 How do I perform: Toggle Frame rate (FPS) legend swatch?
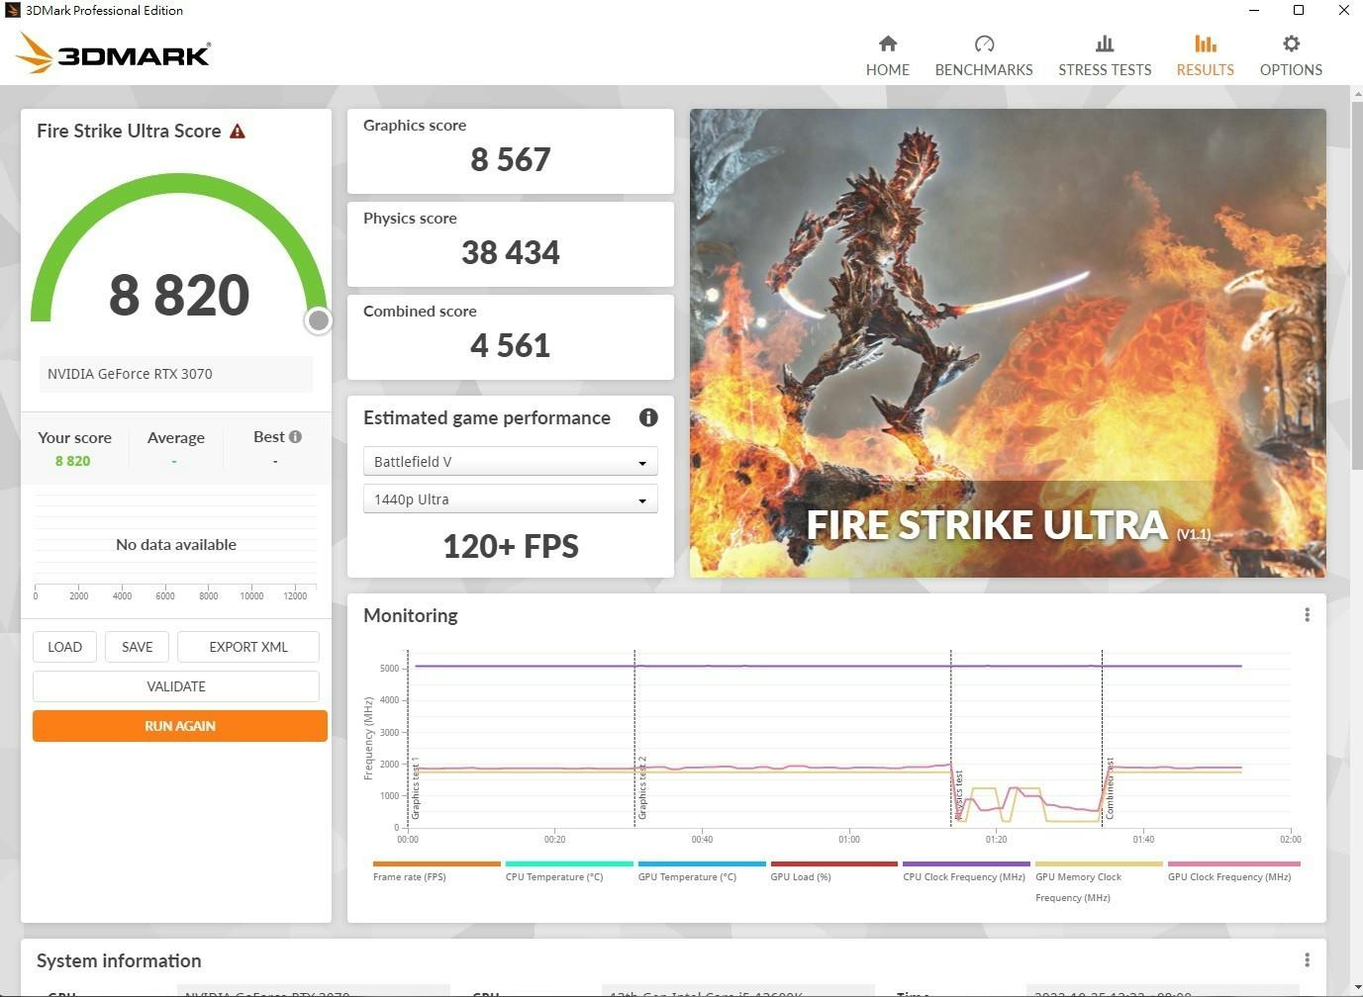(x=437, y=863)
